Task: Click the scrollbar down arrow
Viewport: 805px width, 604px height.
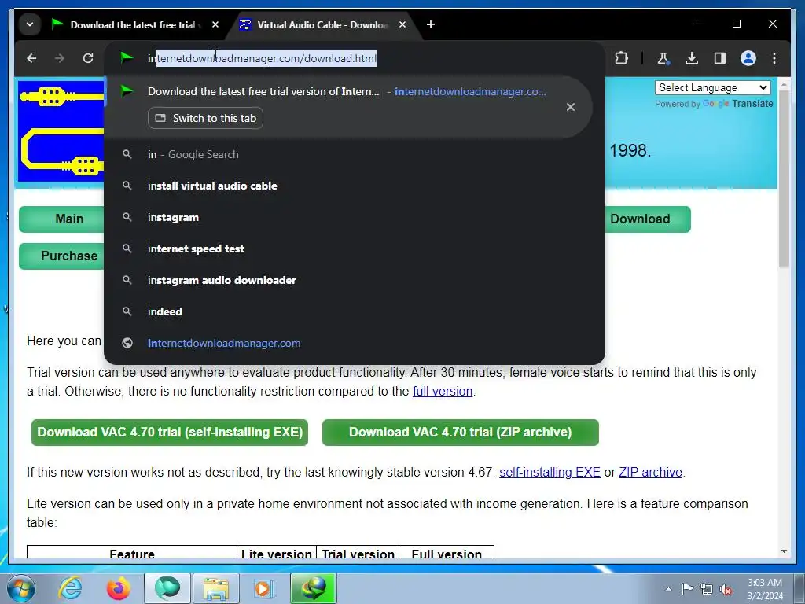Action: point(784,551)
